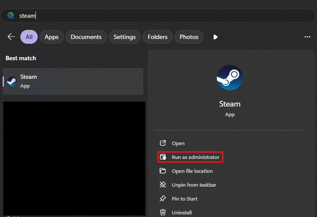Click the pin icon for Pin to Start
The image size is (317, 217).
click(163, 199)
